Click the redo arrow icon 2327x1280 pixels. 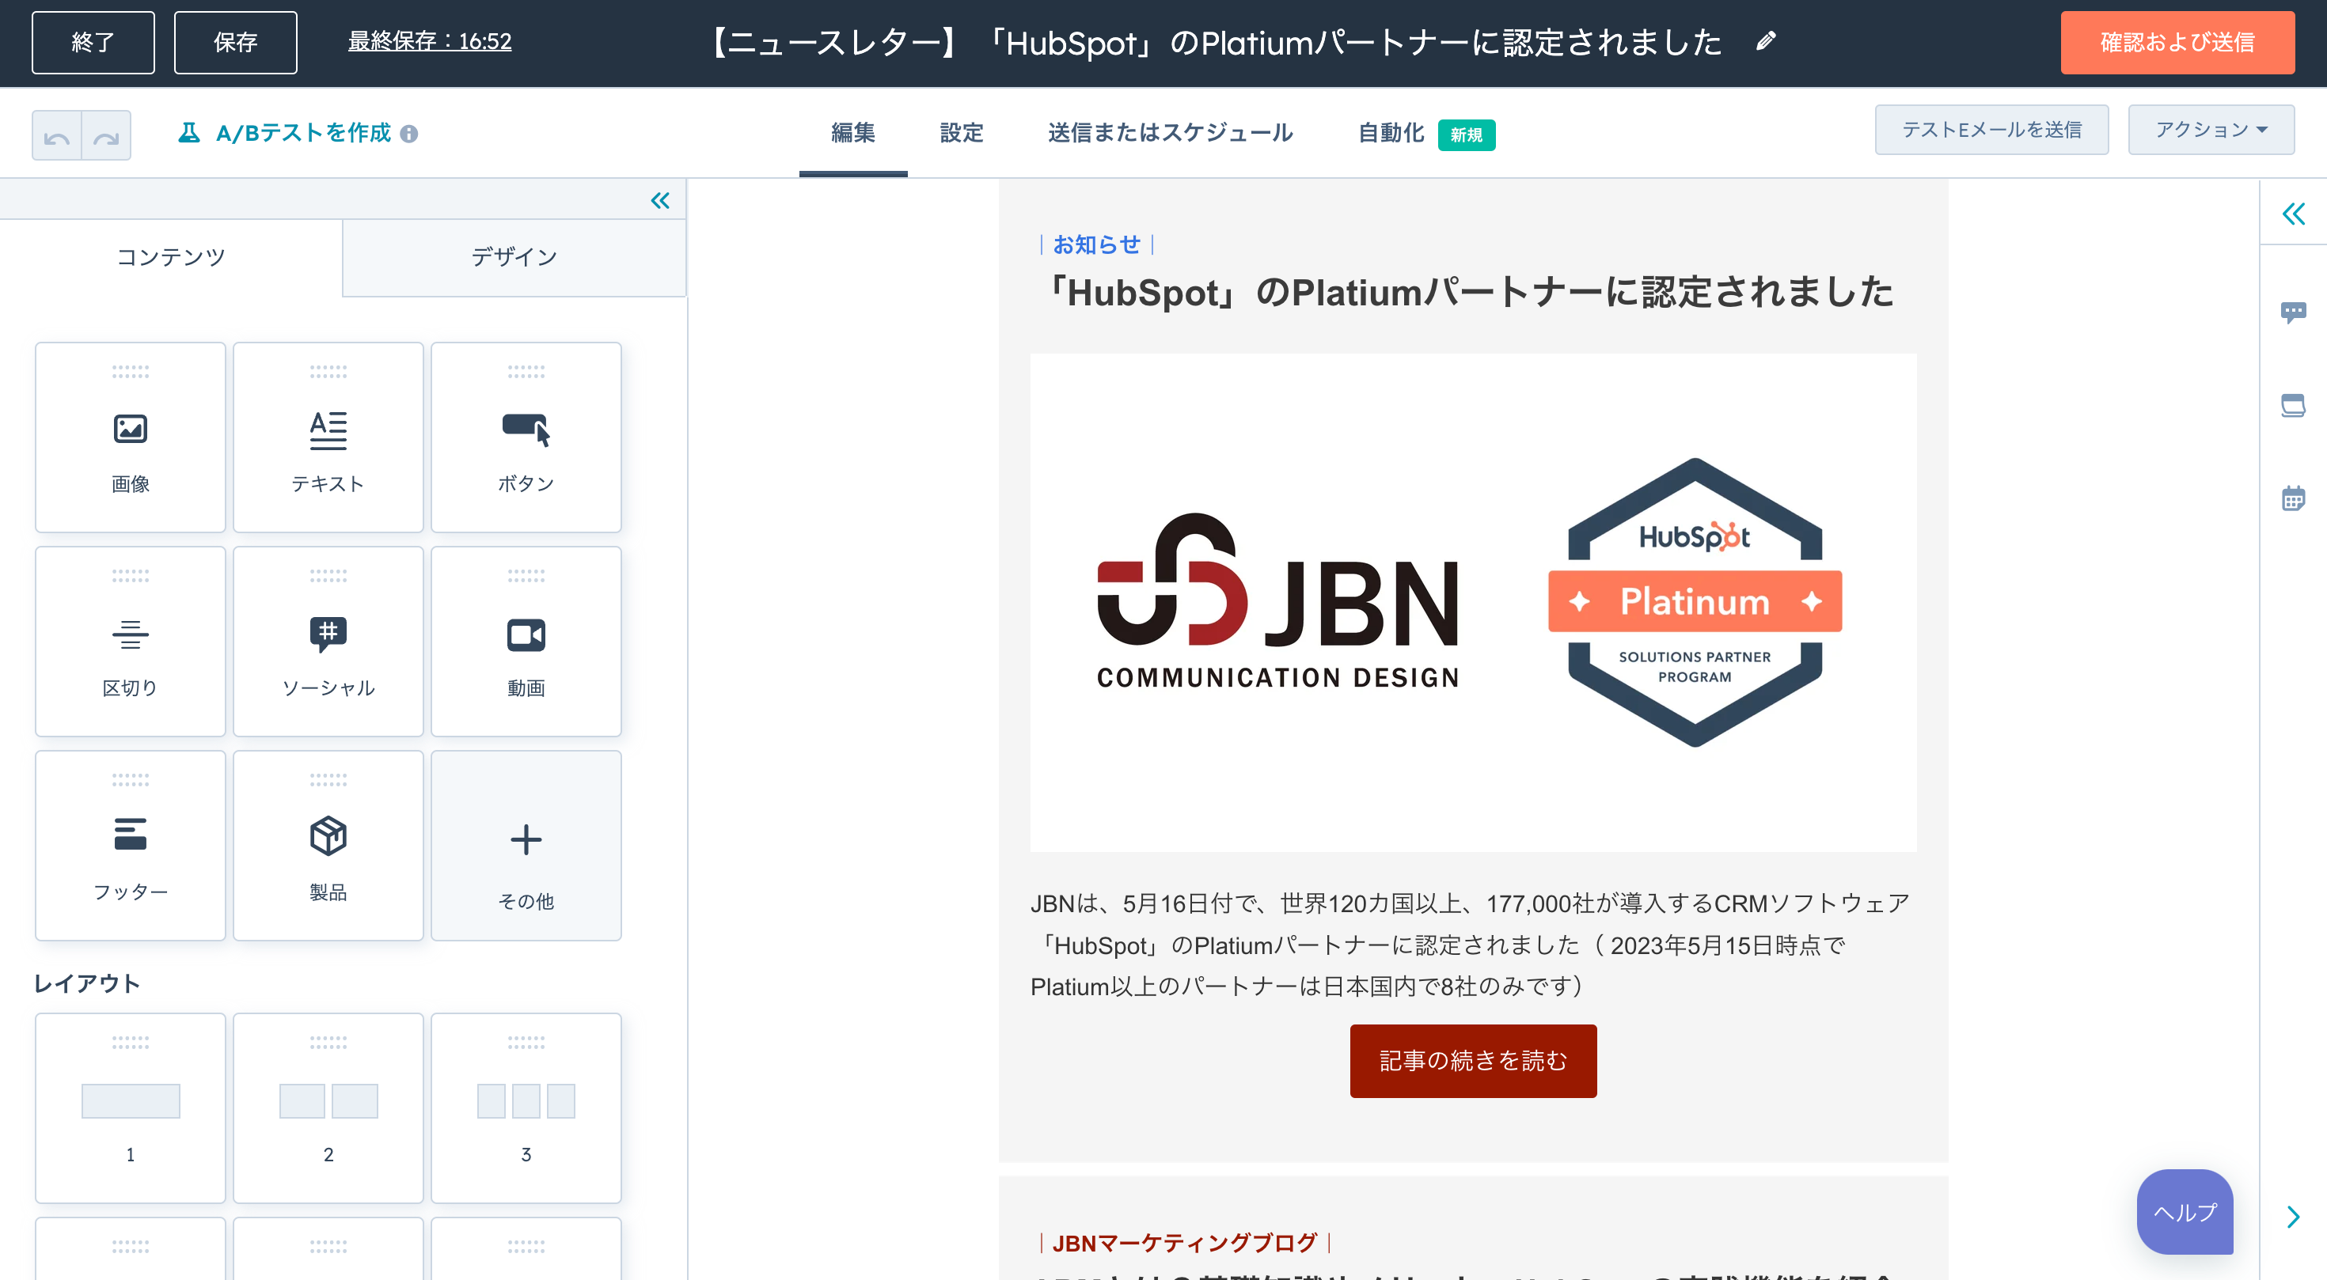click(107, 135)
